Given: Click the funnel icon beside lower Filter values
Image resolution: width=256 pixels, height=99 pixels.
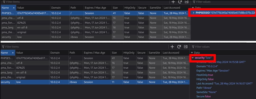Looking at the screenshot, I should (193, 47).
